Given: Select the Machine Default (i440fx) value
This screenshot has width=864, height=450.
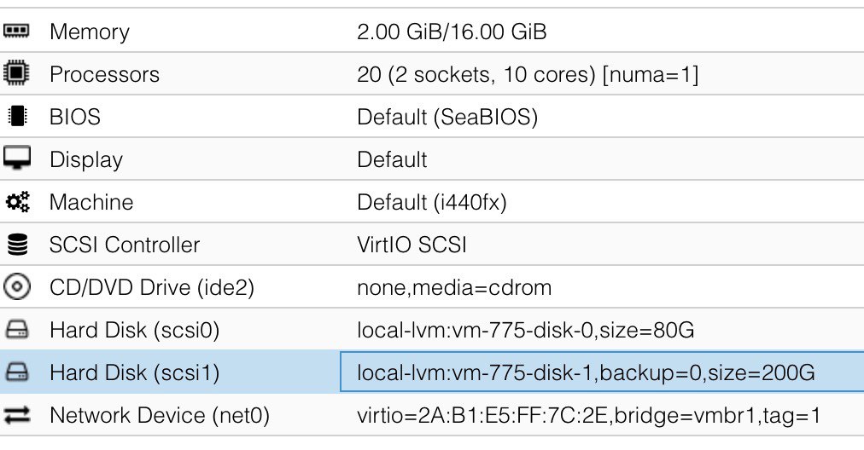Looking at the screenshot, I should click(431, 202).
